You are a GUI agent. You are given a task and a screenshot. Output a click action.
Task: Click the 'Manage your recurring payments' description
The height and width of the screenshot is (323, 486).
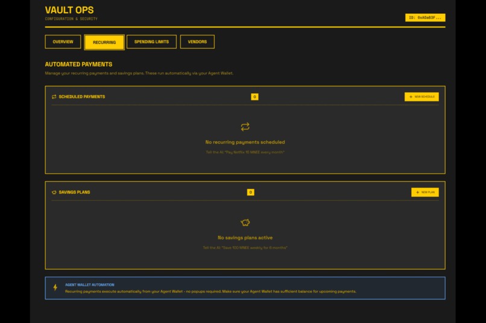point(139,73)
